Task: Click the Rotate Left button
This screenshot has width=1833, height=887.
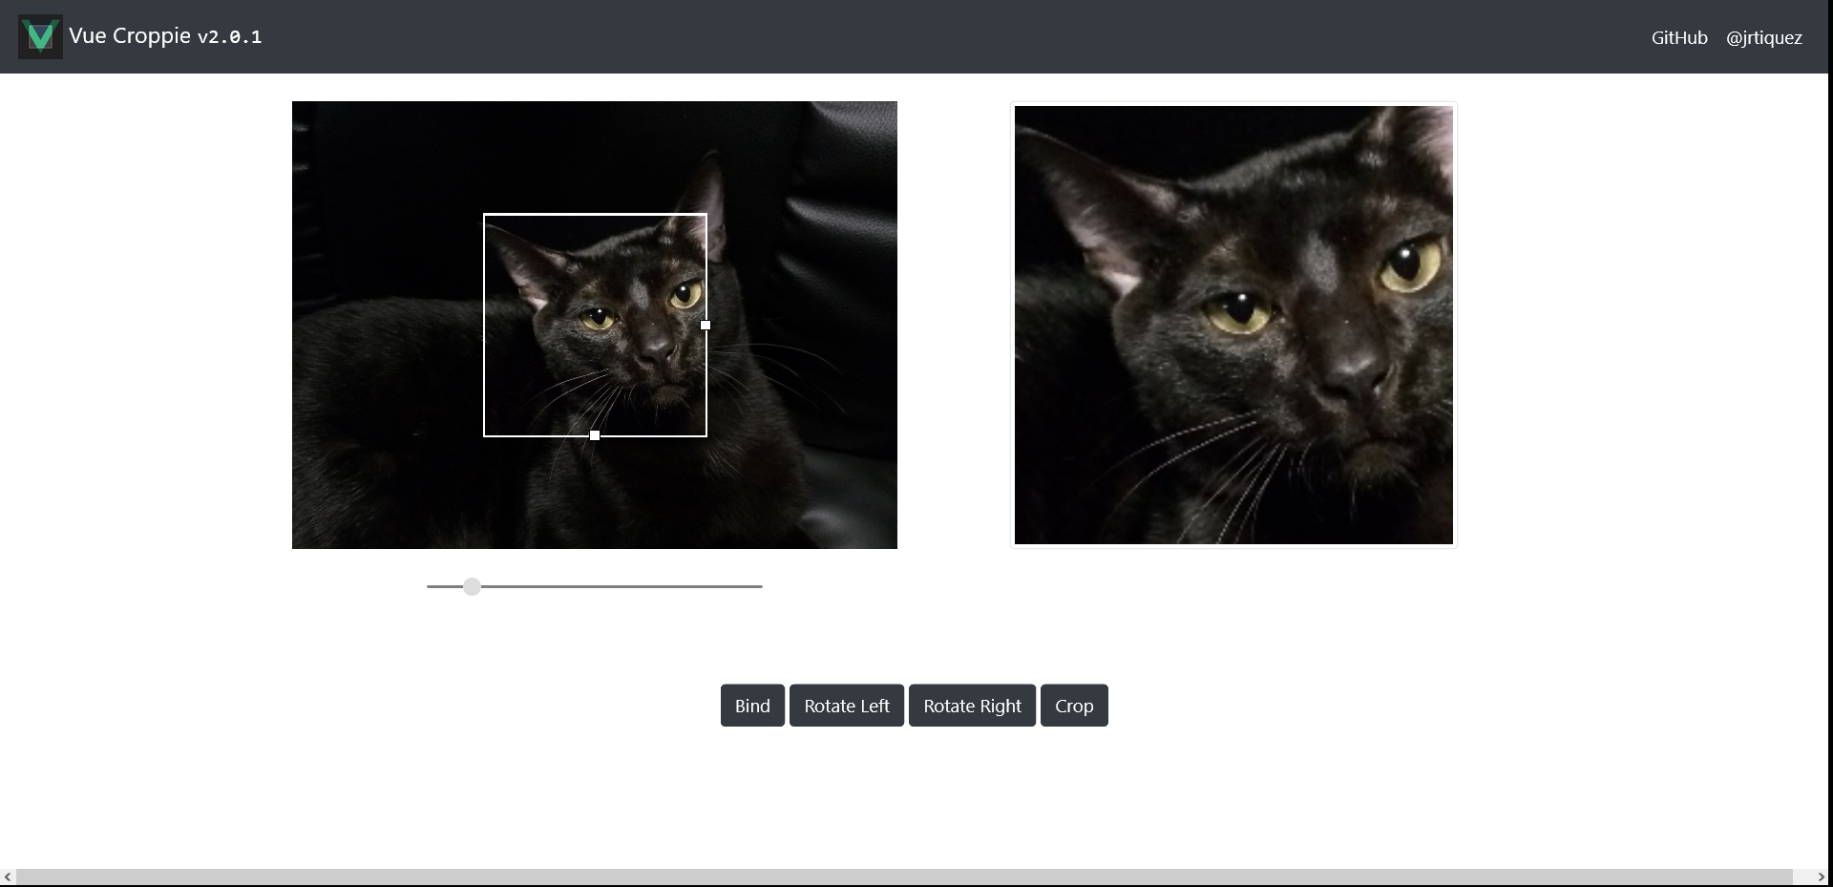Action: pos(847,706)
